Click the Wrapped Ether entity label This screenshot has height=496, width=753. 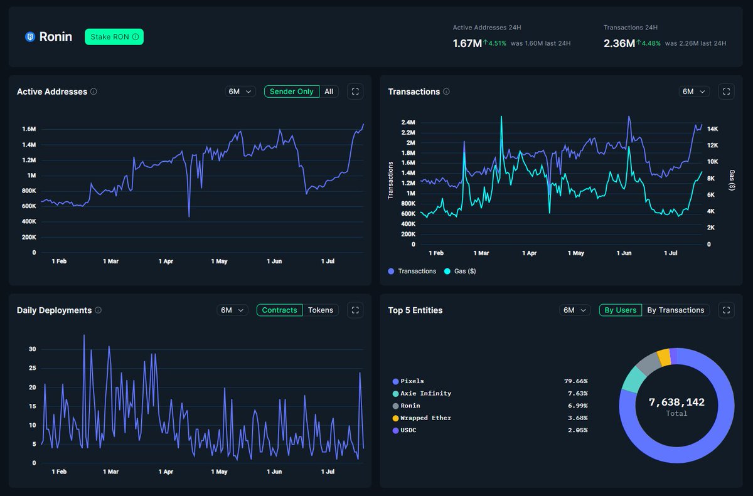[x=426, y=418]
